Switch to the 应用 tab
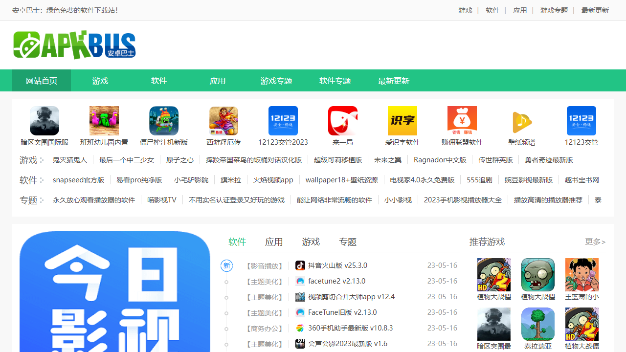 click(x=274, y=242)
